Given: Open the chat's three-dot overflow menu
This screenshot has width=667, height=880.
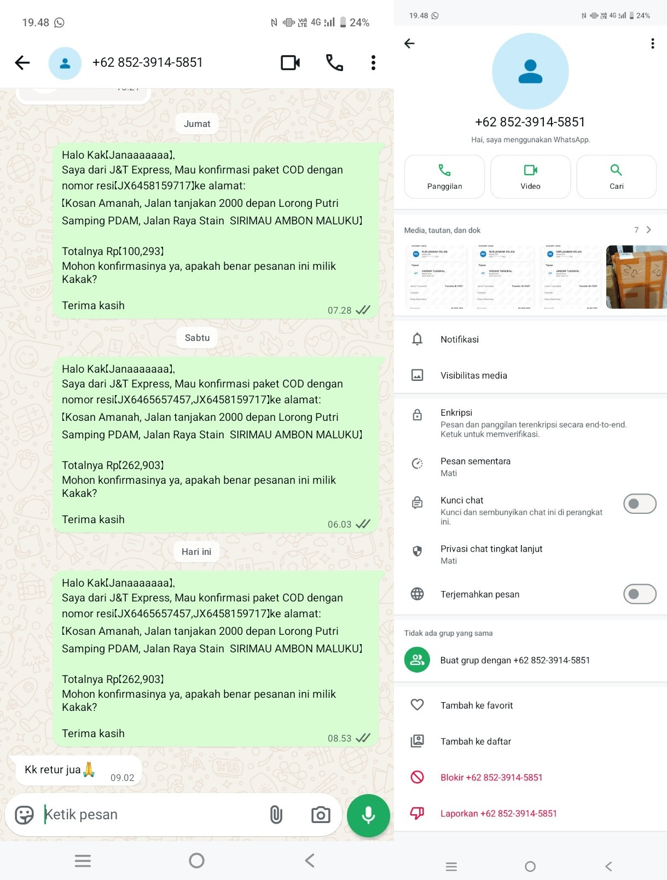Looking at the screenshot, I should click(x=373, y=63).
